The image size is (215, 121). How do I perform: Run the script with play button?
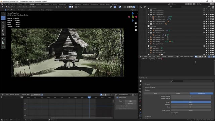(x=205, y=57)
